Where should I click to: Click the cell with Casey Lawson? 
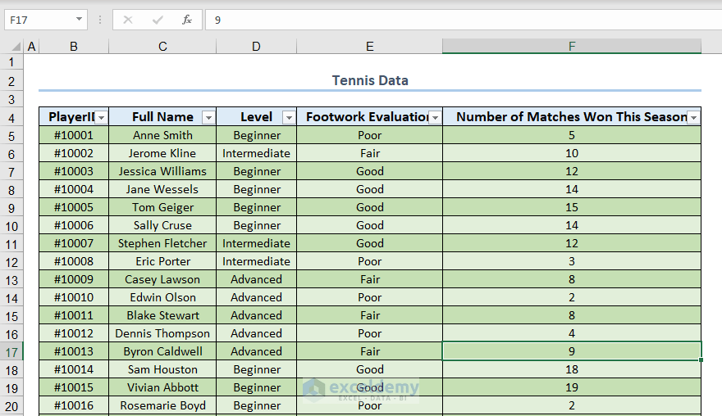(x=162, y=279)
